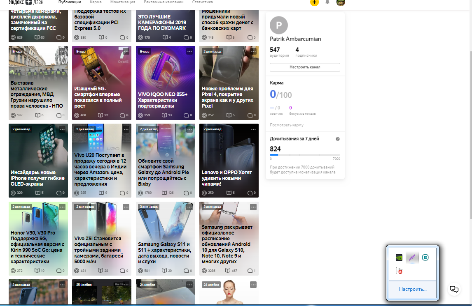The width and height of the screenshot is (472, 306).
Task: Click the 7-day reads progress bar
Action: click(305, 155)
